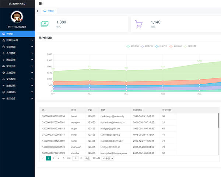The image size is (221, 177).
Task: Click the table's vertical scrollbar
Action: pos(219,120)
